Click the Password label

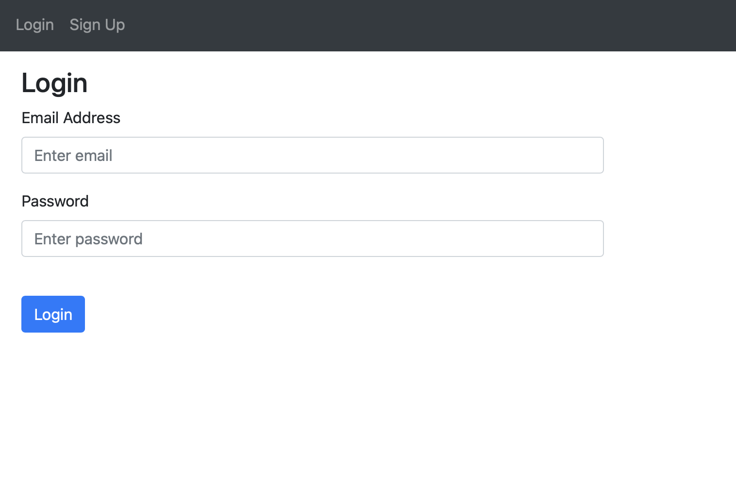click(x=55, y=201)
